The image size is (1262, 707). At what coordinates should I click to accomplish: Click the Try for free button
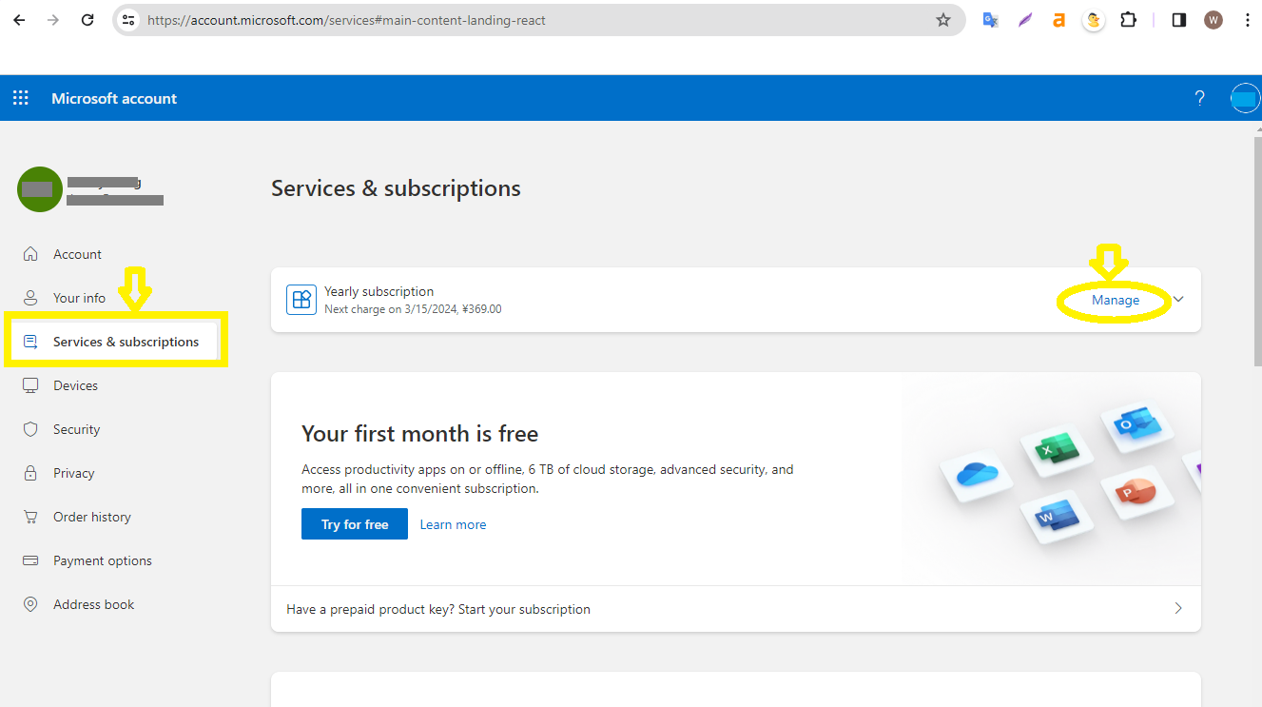pos(355,524)
